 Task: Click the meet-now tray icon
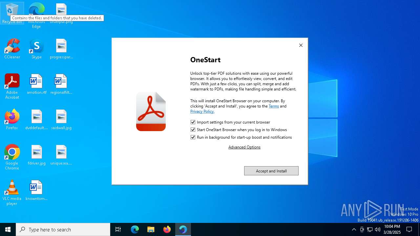coord(362,229)
